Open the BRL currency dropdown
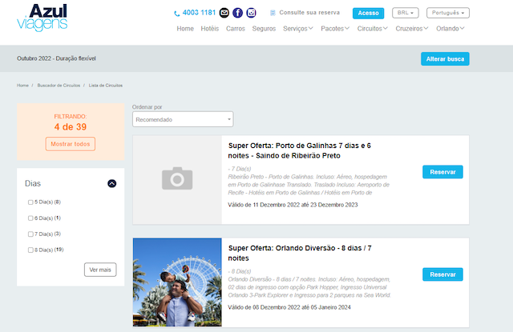 click(406, 13)
